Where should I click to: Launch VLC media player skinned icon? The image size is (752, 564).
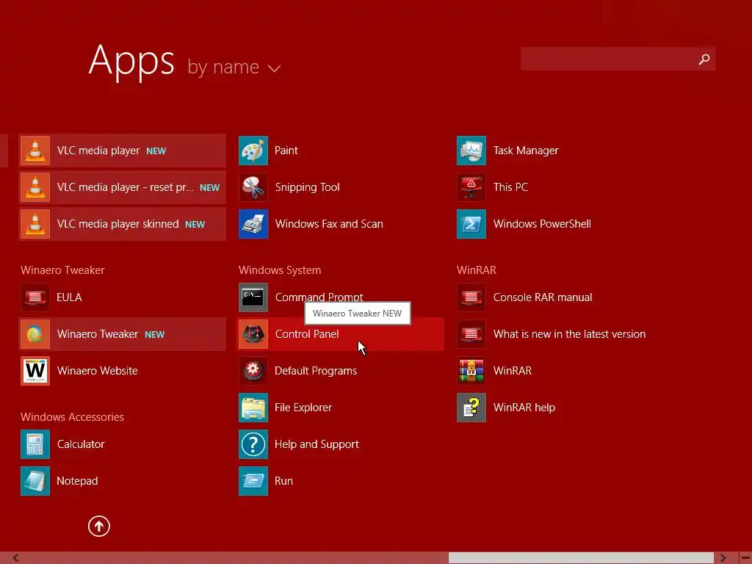click(35, 224)
